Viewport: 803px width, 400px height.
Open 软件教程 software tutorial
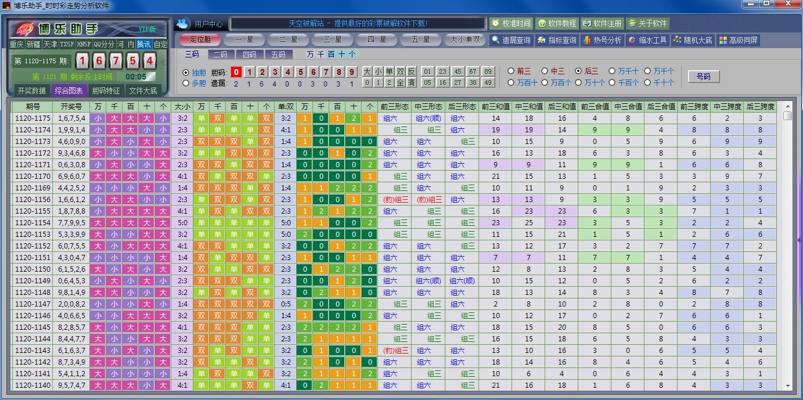[557, 24]
